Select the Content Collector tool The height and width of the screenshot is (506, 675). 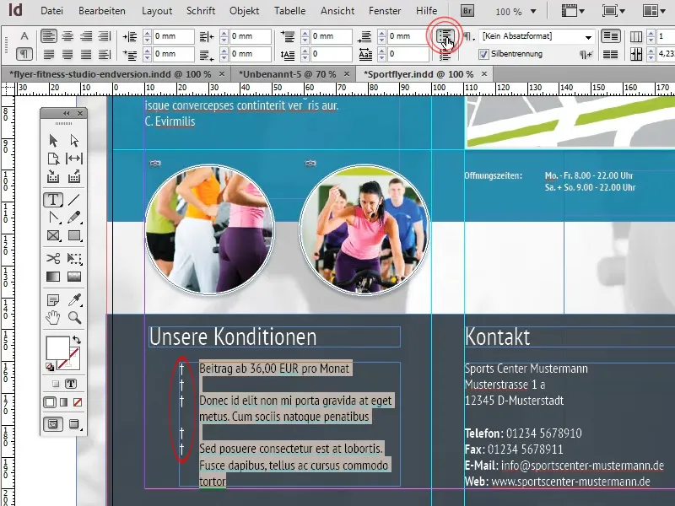tap(53, 176)
